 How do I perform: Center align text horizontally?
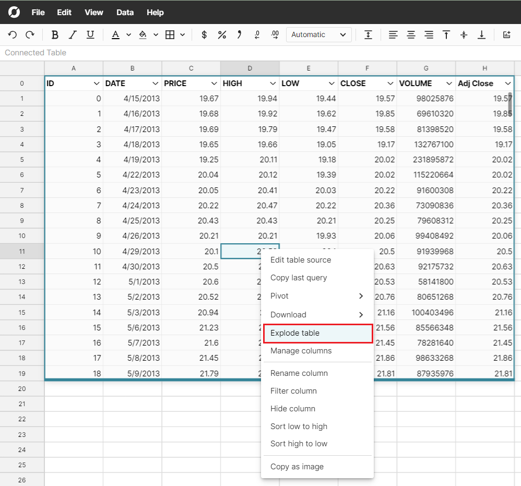tap(411, 35)
